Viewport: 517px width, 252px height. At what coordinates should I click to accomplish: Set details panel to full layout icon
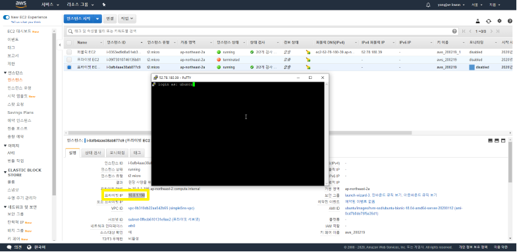pyautogui.click(x=503, y=141)
